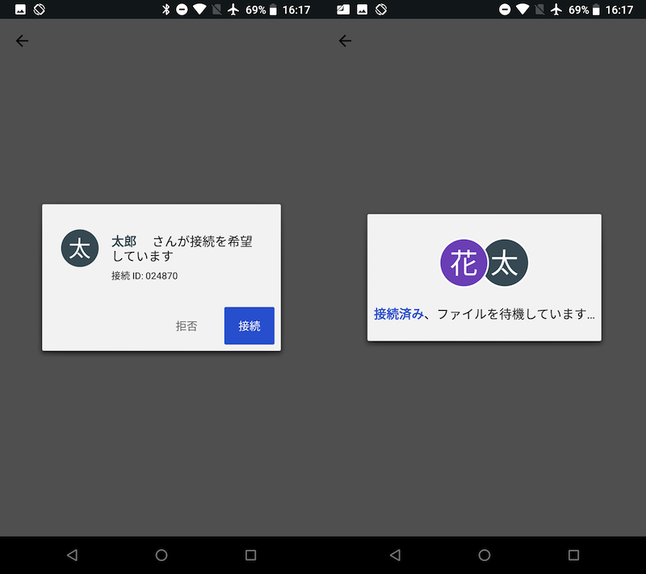The height and width of the screenshot is (574, 646).
Task: Tap the 太 avatar in connection request dialog
Action: click(80, 249)
